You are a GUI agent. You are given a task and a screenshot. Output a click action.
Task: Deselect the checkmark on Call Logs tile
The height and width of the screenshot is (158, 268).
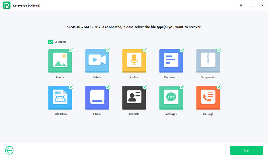pyautogui.click(x=219, y=87)
